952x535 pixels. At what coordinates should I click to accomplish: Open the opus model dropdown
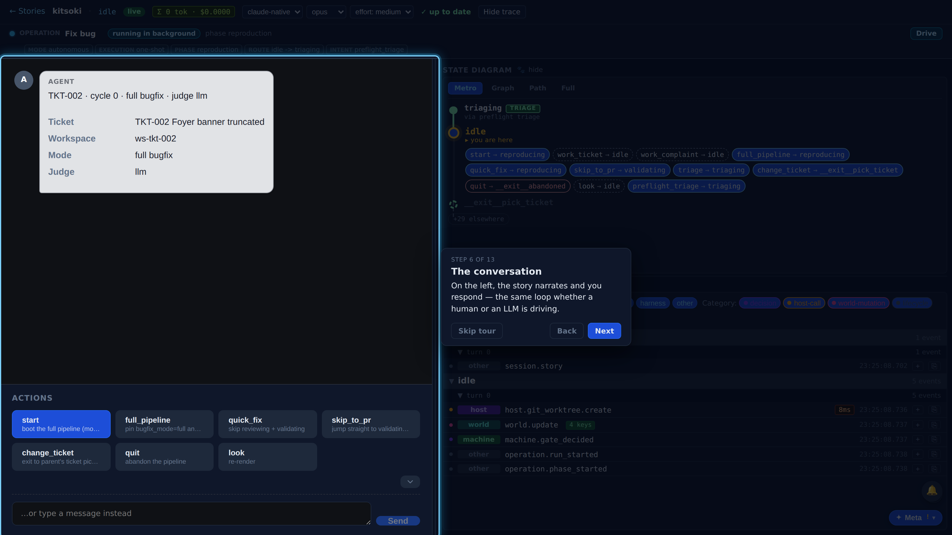(326, 12)
